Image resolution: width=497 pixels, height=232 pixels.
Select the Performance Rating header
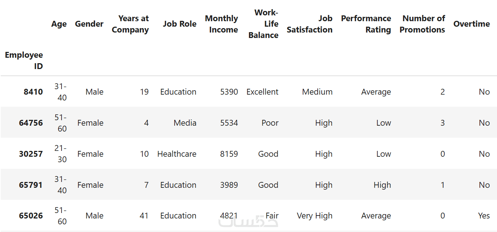366,24
